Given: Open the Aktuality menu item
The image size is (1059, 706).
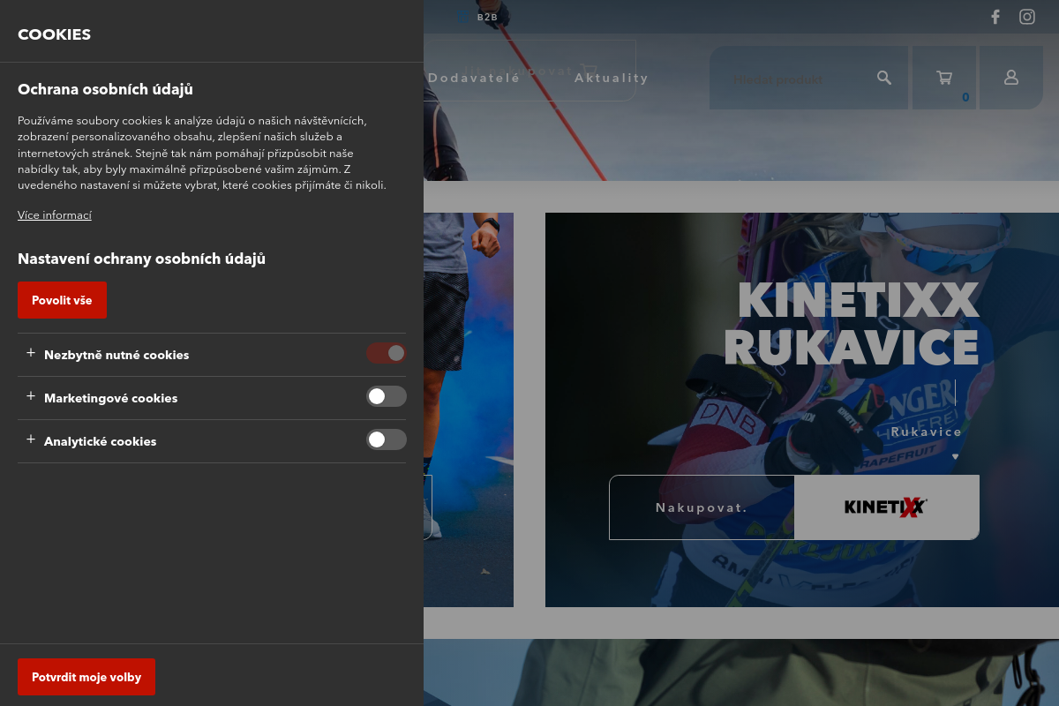Looking at the screenshot, I should pos(612,78).
